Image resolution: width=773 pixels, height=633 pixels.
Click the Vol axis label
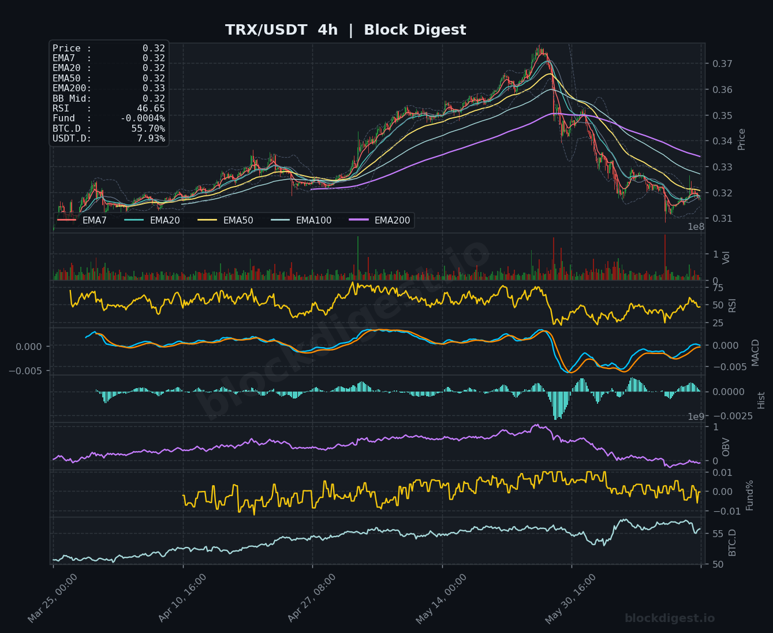tap(726, 258)
